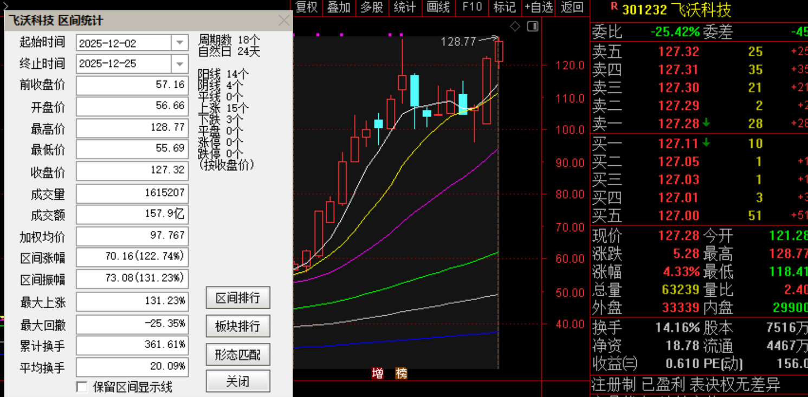This screenshot has height=397, width=808.
Task: Open the 复权 menu in the toolbar
Action: tap(307, 7)
